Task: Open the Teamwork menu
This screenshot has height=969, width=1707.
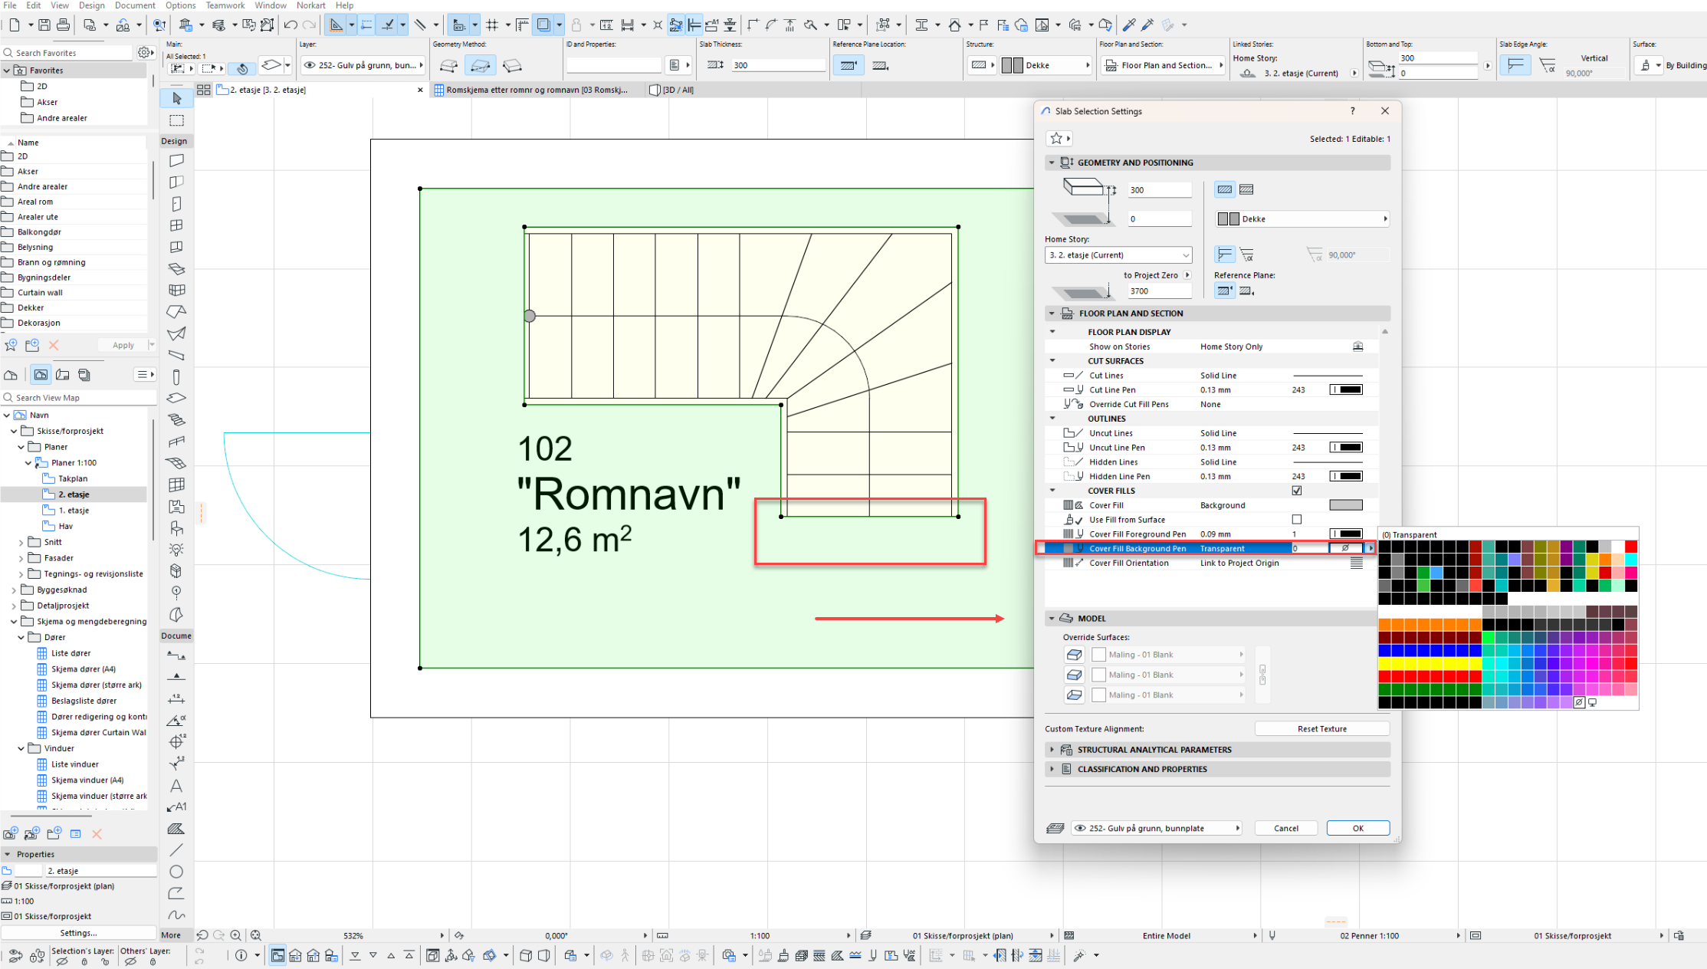Action: [x=225, y=5]
